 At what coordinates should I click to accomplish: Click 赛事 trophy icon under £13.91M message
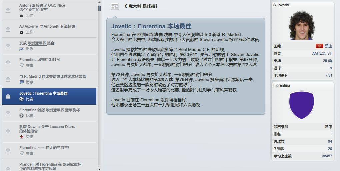21,65
